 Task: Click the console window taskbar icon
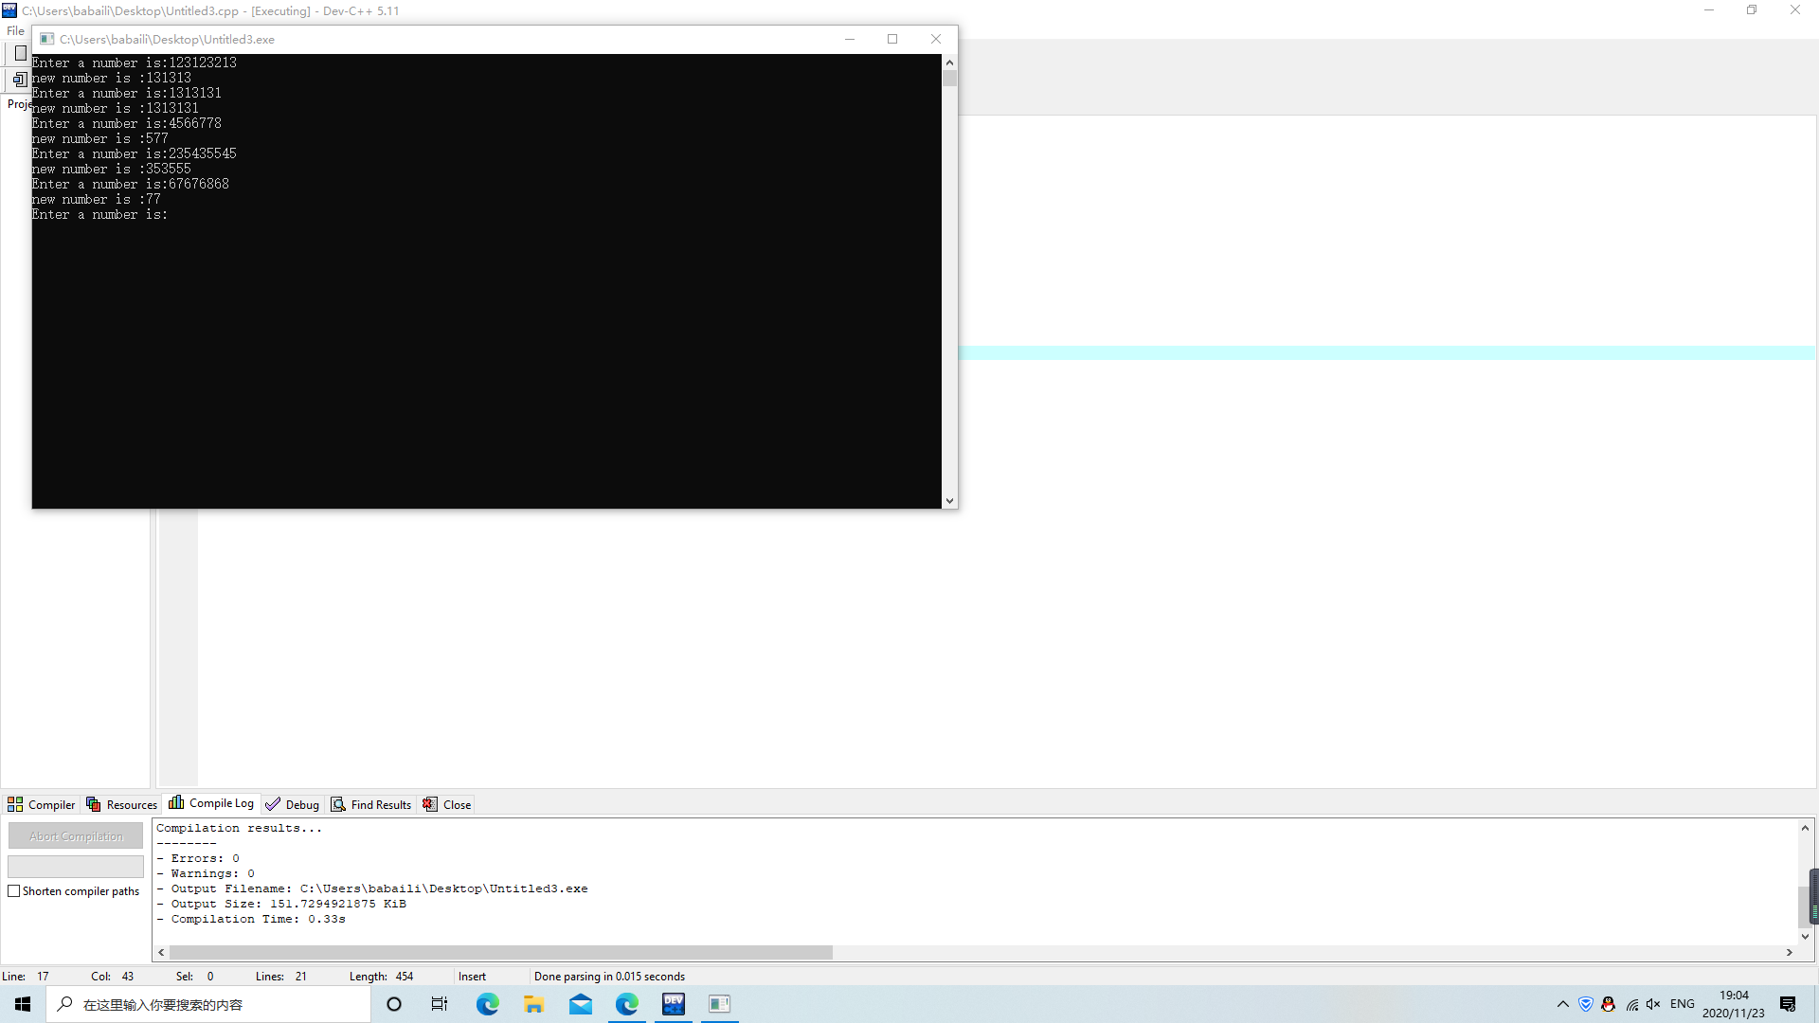coord(720,1004)
